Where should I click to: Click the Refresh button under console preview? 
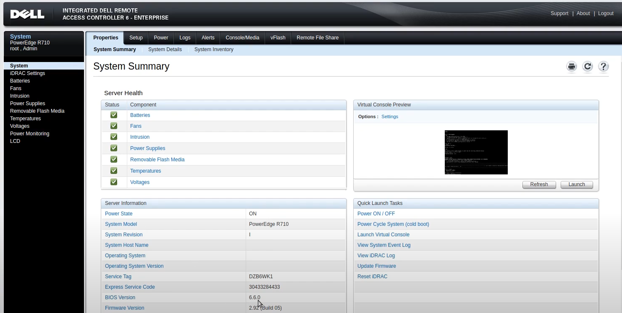pos(539,184)
